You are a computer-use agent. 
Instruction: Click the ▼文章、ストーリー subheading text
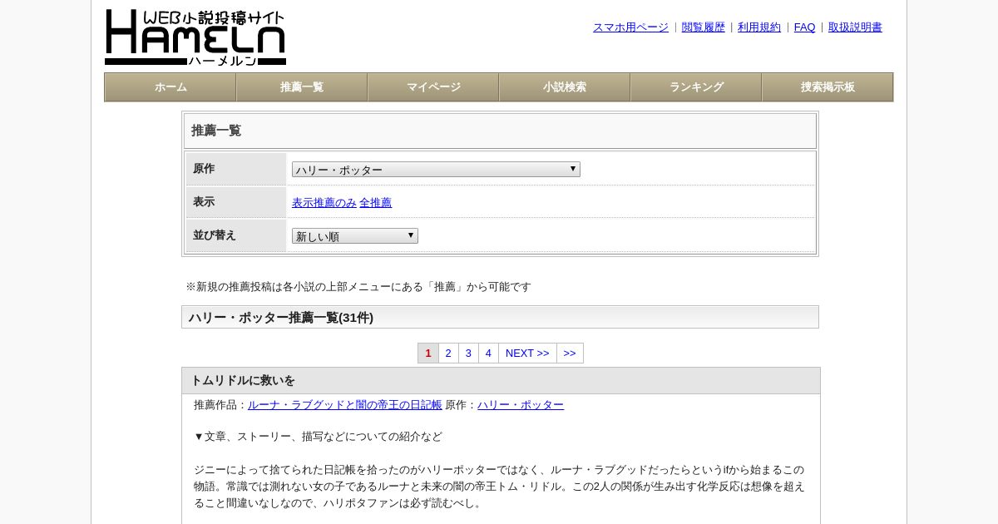pos(318,437)
